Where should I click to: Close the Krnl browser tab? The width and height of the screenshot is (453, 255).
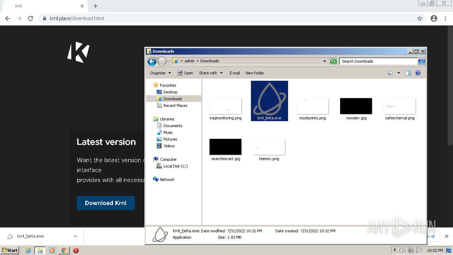tap(82, 6)
